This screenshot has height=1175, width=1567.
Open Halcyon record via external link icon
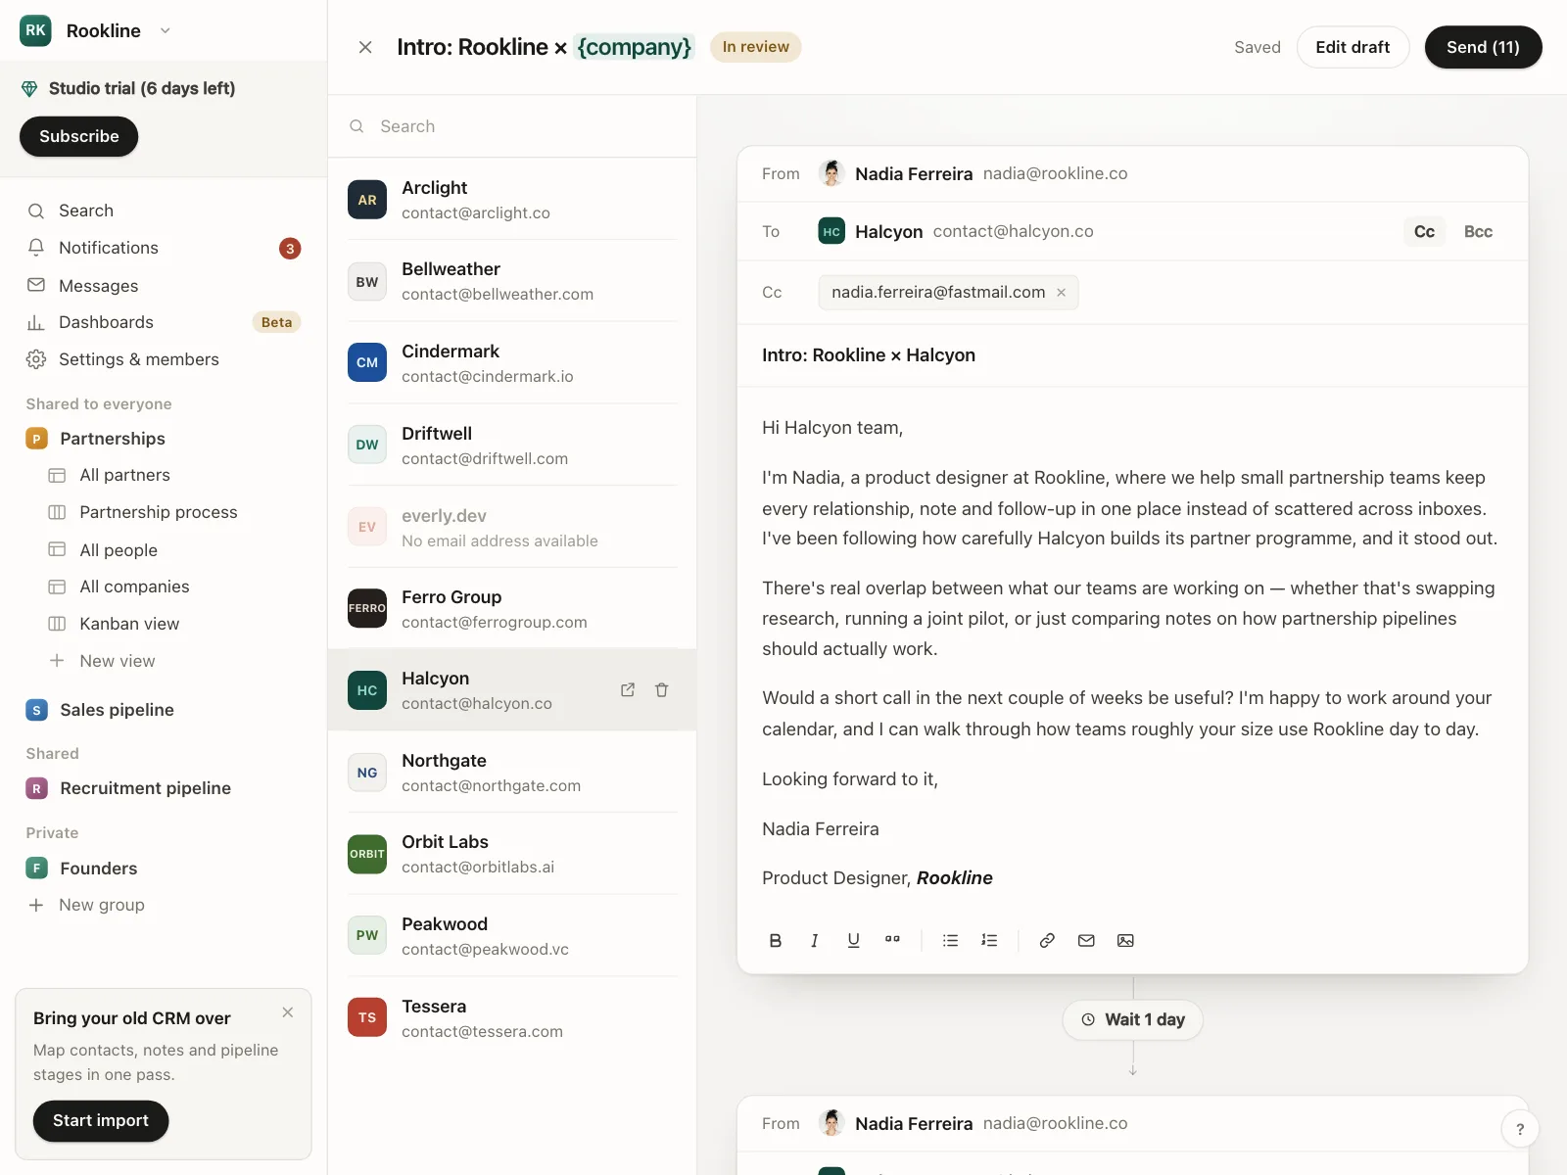tap(628, 690)
